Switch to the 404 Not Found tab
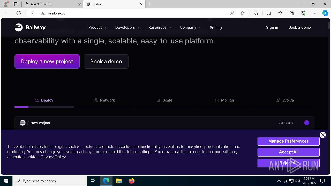This screenshot has width=331, height=186. 52,4
